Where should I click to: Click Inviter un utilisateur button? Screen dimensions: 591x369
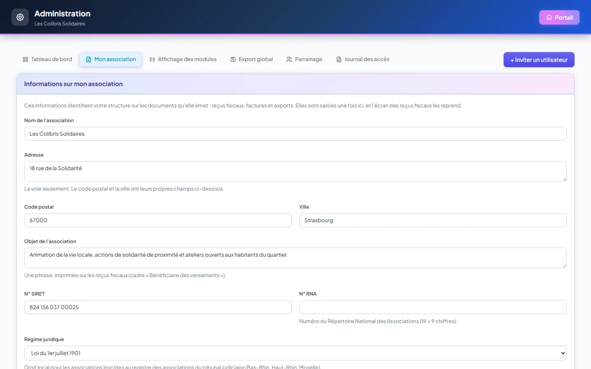pos(539,60)
